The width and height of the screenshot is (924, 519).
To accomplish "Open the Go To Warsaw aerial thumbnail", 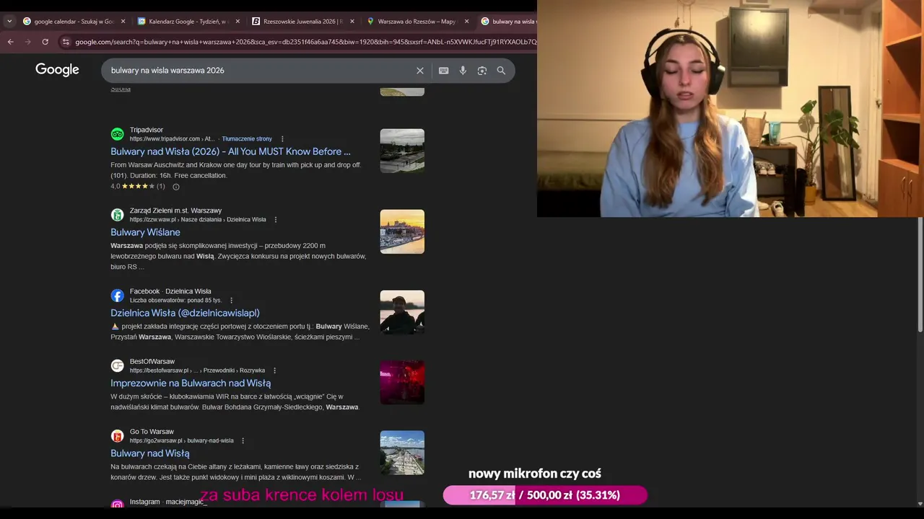I will tap(402, 453).
